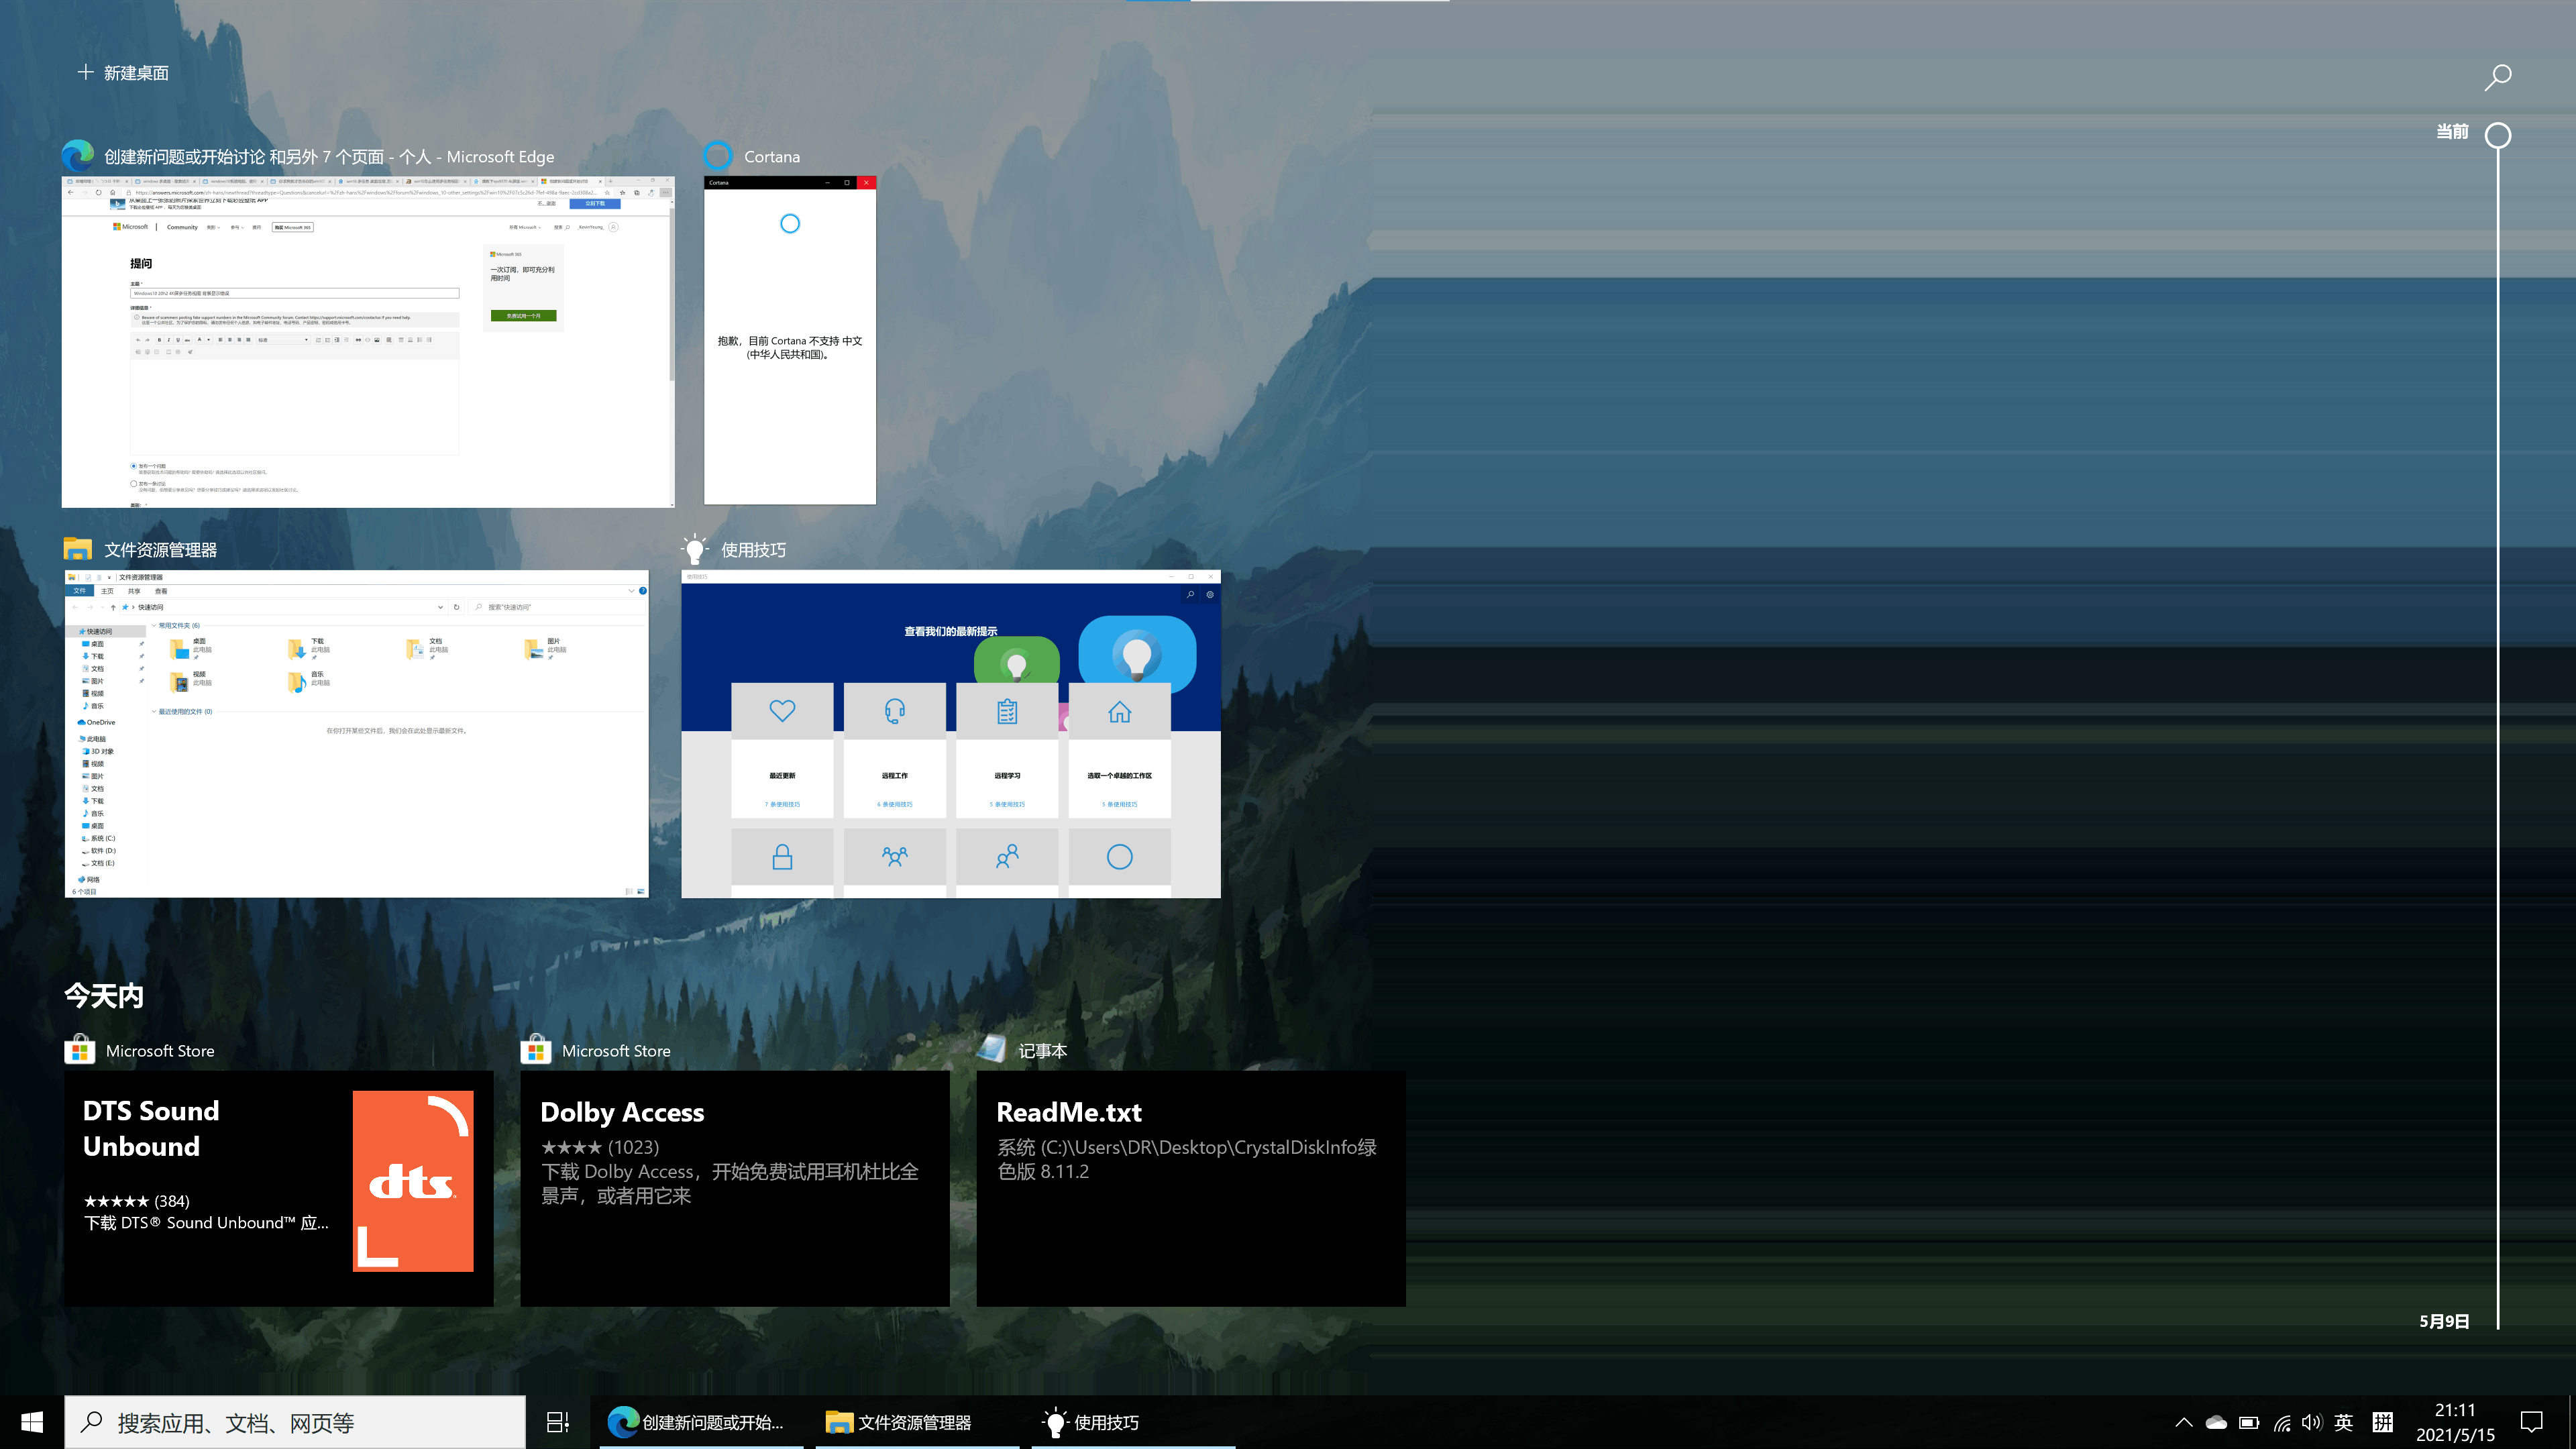
Task: Click the 使用技巧 taskbar button
Action: tap(1133, 1422)
